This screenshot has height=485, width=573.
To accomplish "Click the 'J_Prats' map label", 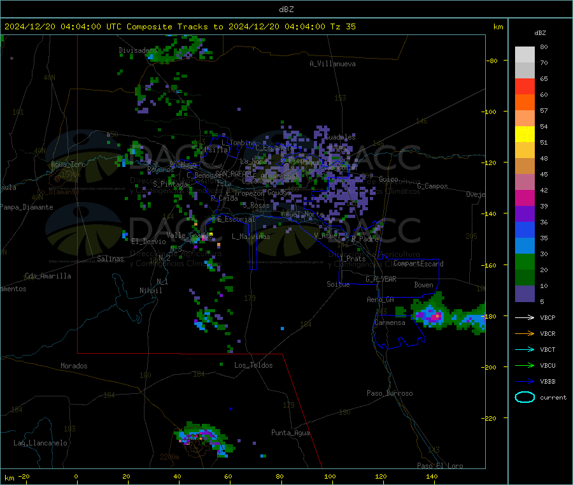I will (x=353, y=259).
